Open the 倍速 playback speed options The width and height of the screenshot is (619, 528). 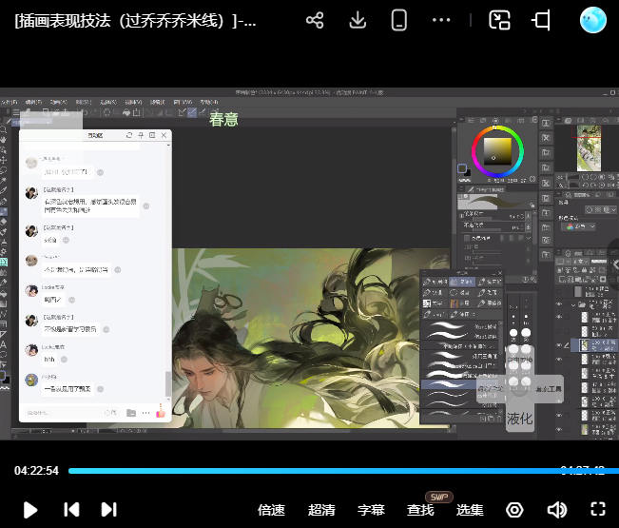(271, 510)
